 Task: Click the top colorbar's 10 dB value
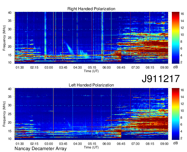182,35
